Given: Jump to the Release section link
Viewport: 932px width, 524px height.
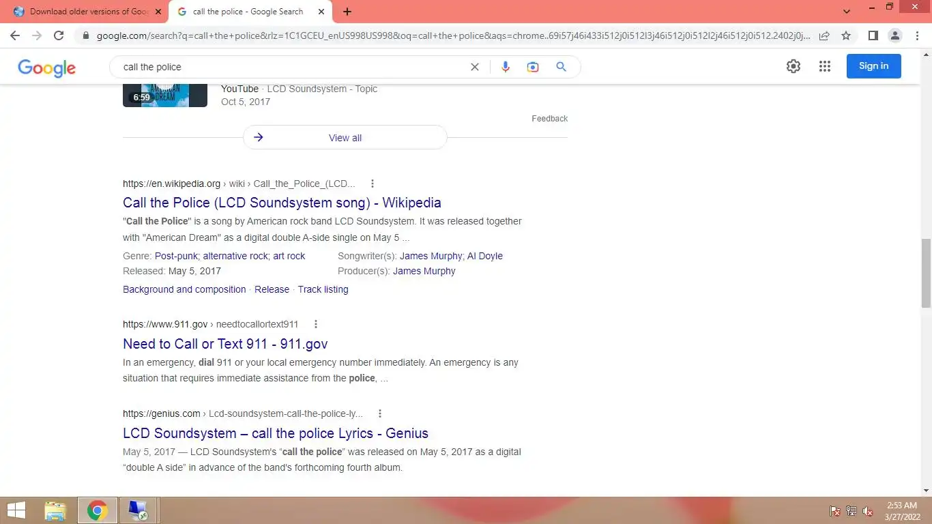Looking at the screenshot, I should point(272,289).
